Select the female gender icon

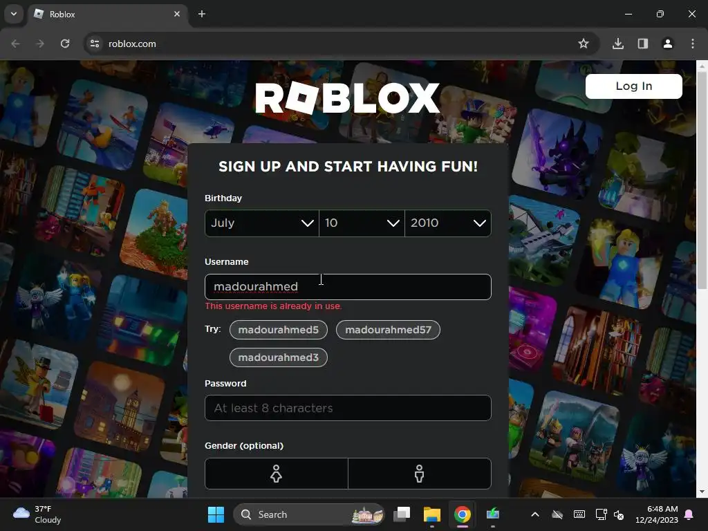(277, 474)
